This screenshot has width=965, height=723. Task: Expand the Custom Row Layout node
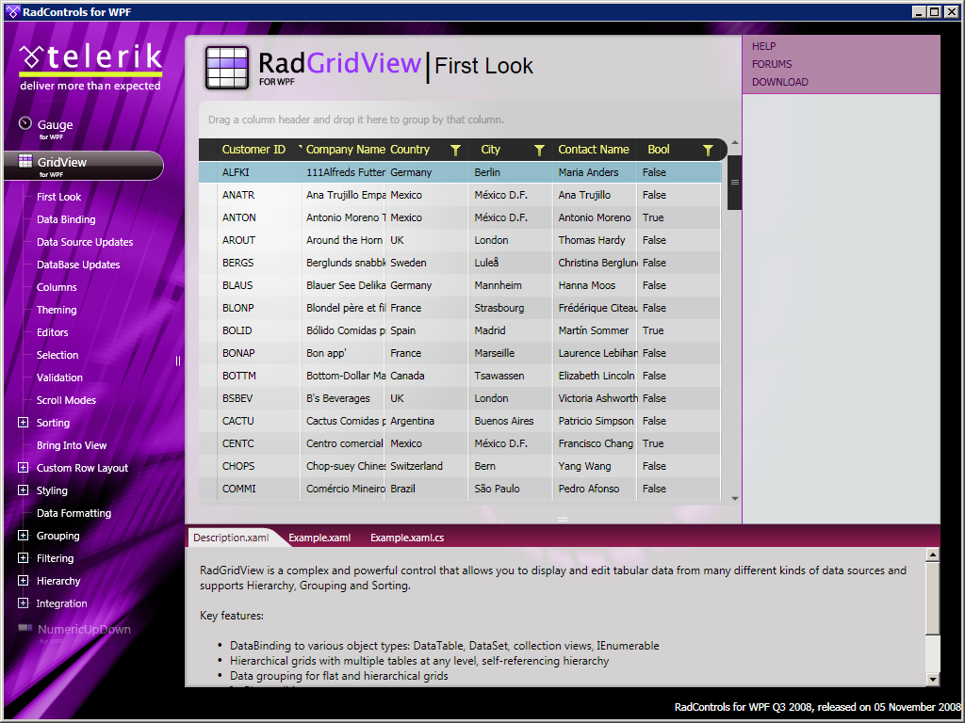click(x=23, y=467)
